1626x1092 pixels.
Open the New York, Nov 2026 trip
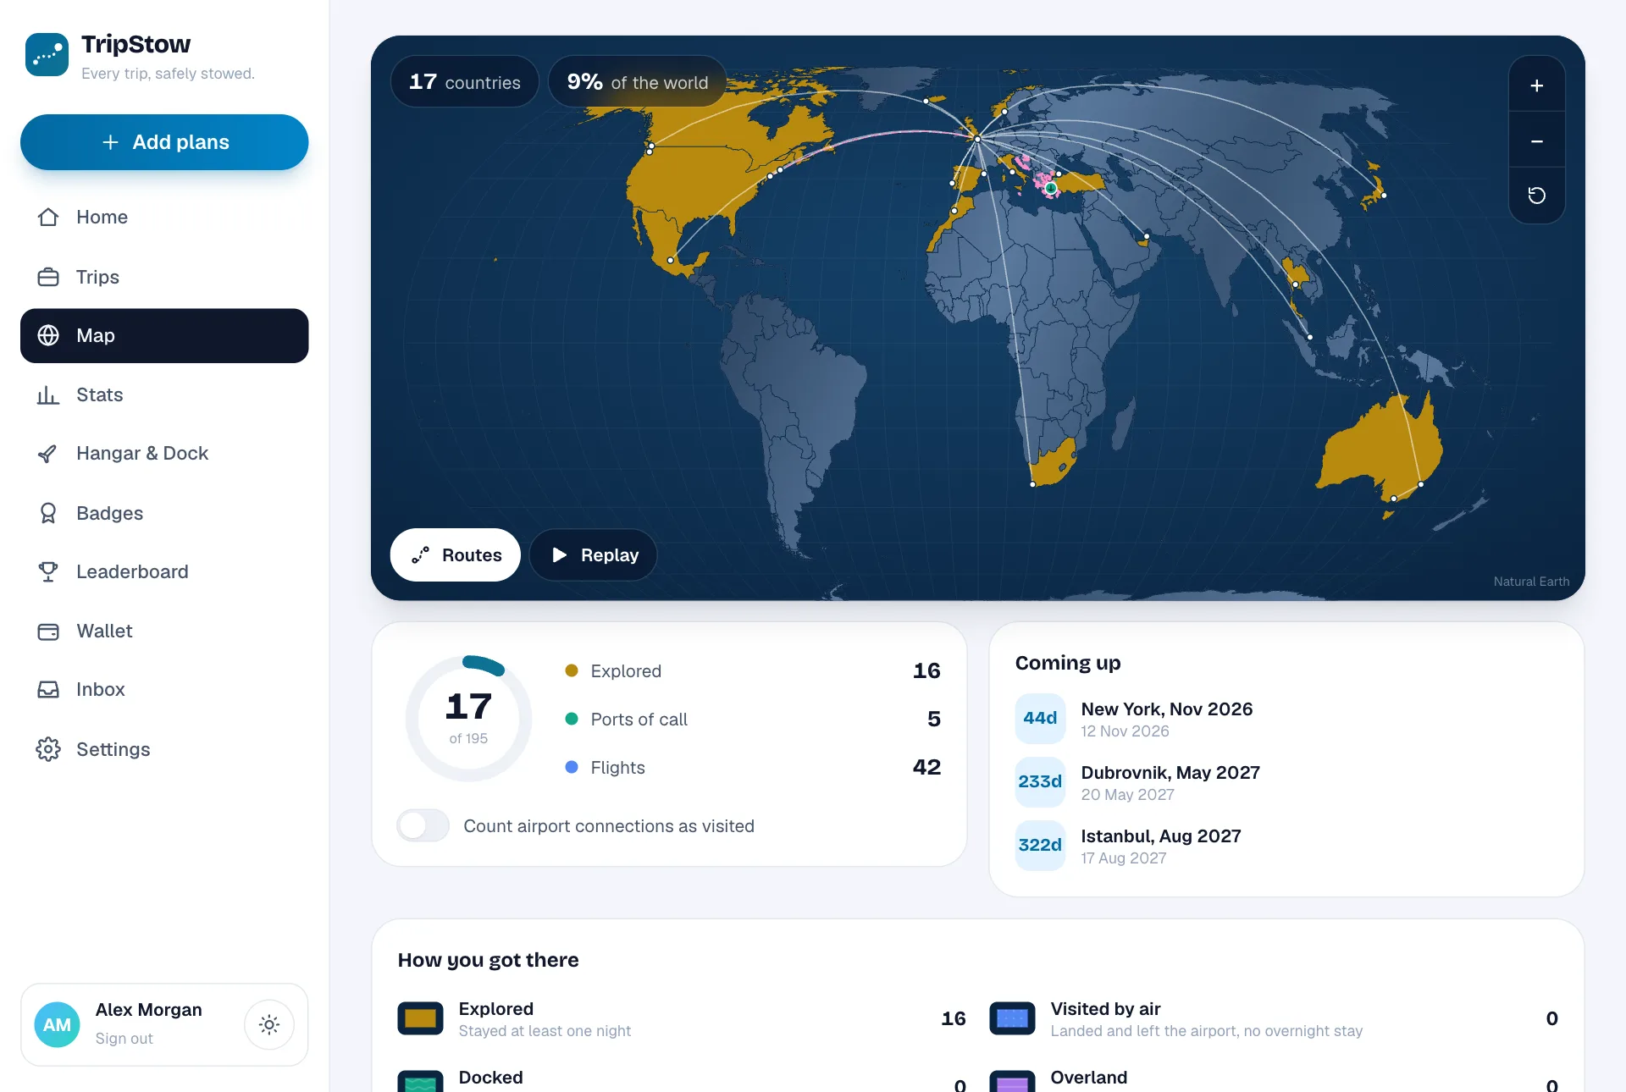1286,719
